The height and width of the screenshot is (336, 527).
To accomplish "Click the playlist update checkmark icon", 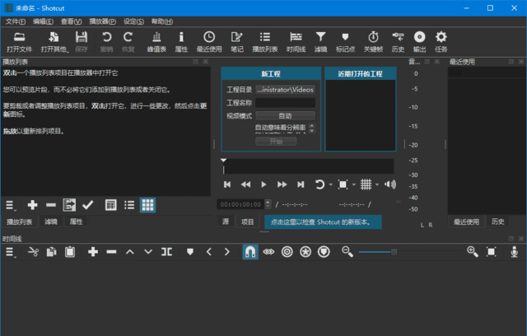I will pyautogui.click(x=88, y=205).
